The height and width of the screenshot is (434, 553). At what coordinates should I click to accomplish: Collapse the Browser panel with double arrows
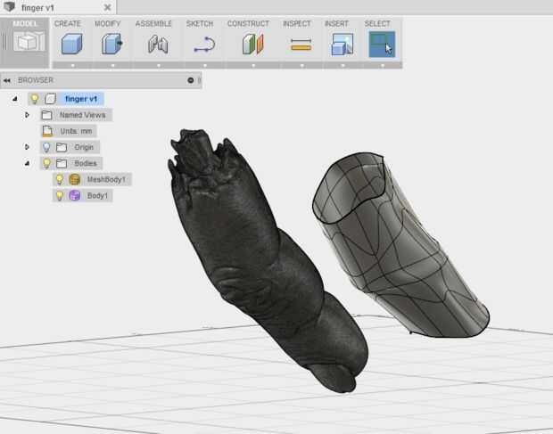[7, 80]
